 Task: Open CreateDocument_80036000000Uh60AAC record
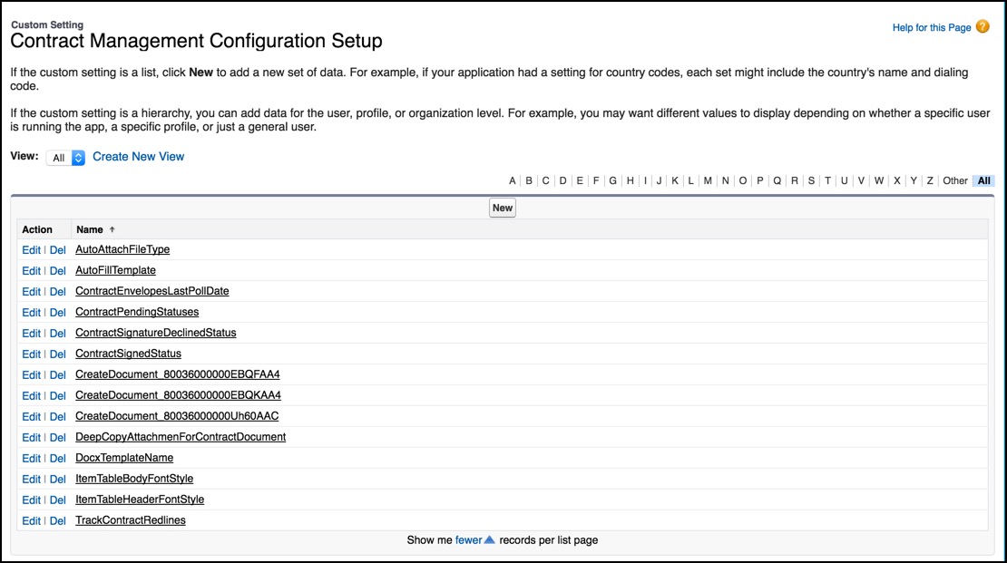177,416
